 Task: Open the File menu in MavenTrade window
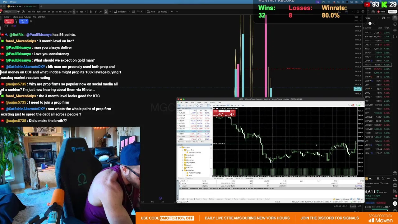(181, 103)
